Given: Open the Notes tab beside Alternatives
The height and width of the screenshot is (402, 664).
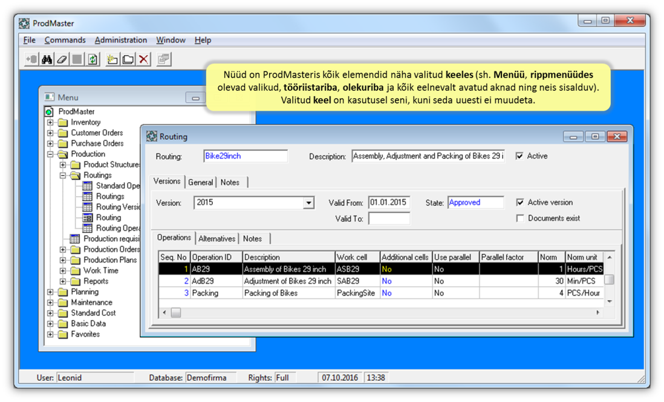Looking at the screenshot, I should (252, 239).
